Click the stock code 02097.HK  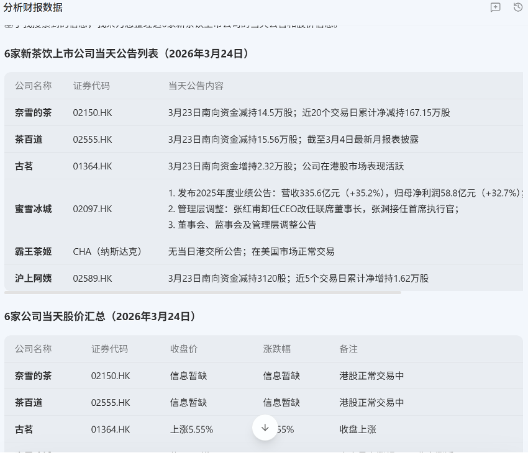93,209
